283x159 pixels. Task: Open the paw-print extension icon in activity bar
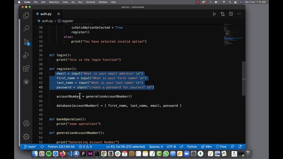tap(26, 82)
